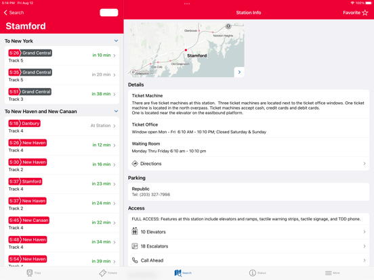Tap the three-dot multitasking indicator
Image resolution: width=374 pixels, height=280 pixels.
(187, 3)
